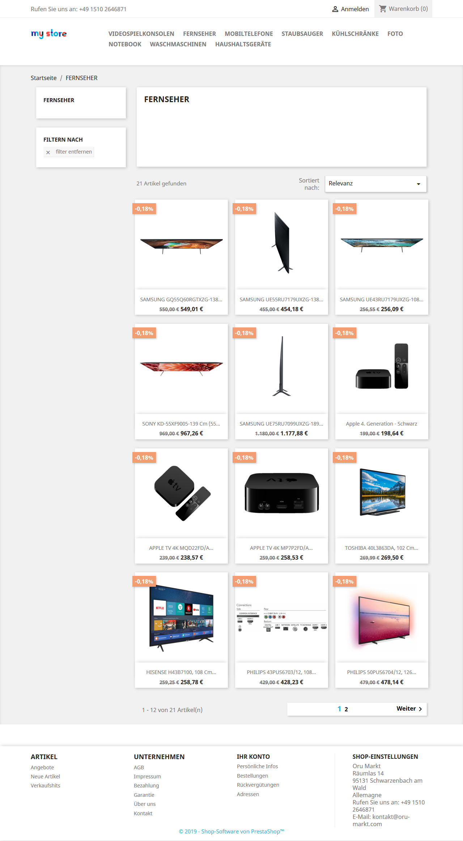The width and height of the screenshot is (463, 841).
Task: Open the Angebote footer link
Action: pos(42,767)
